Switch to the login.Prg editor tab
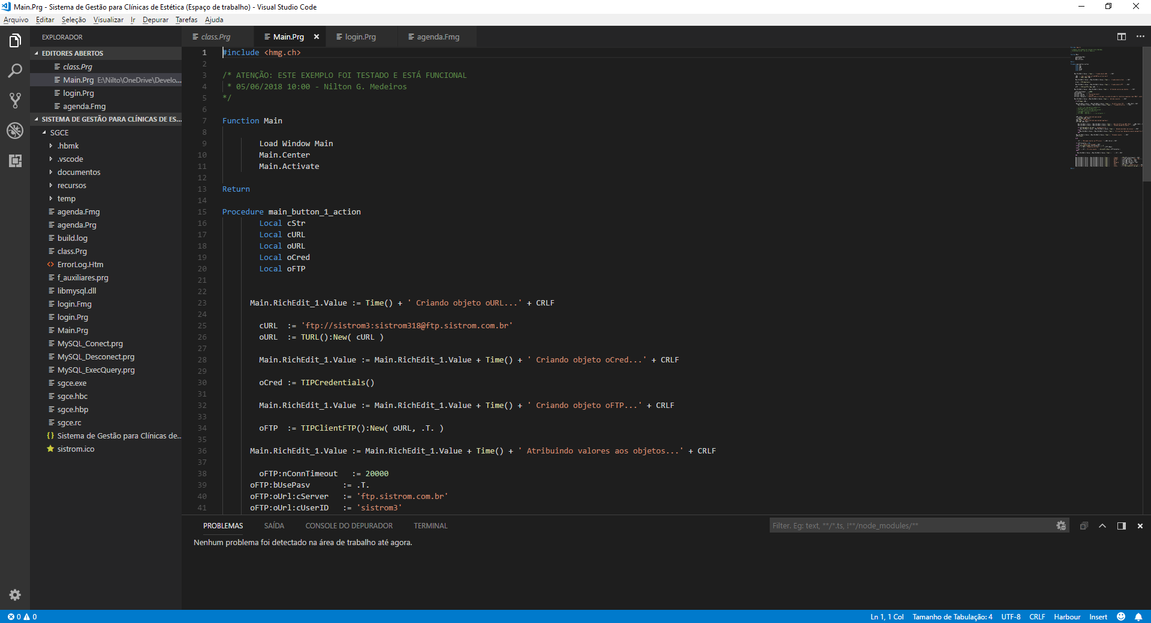The width and height of the screenshot is (1151, 623). point(360,37)
